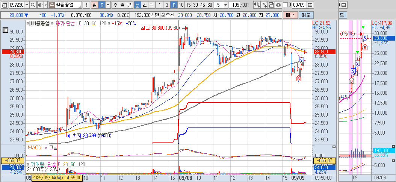
Task: Select the 분 minute chart button
Action: [138, 5]
